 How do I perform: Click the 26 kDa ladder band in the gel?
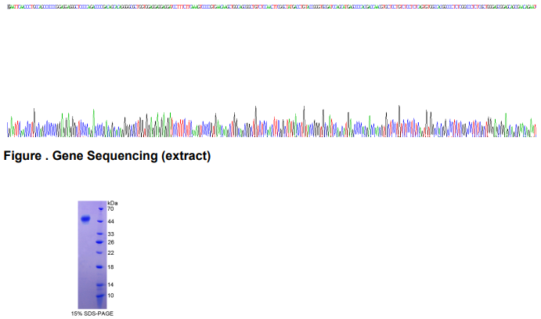coord(99,242)
